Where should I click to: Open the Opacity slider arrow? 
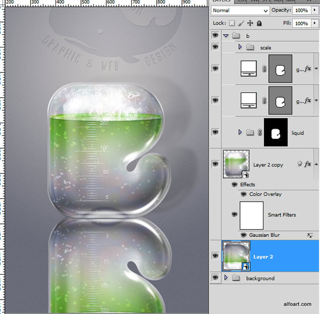315,10
